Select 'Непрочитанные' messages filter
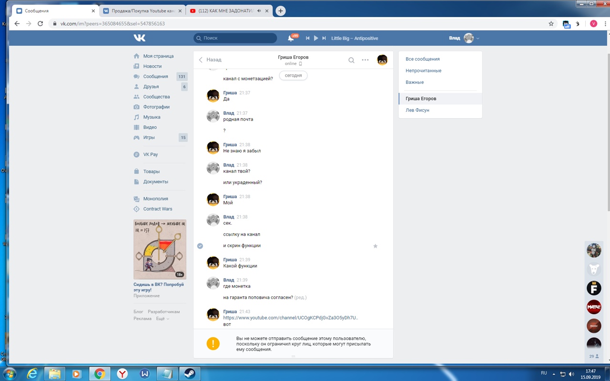The width and height of the screenshot is (610, 381). pos(423,70)
